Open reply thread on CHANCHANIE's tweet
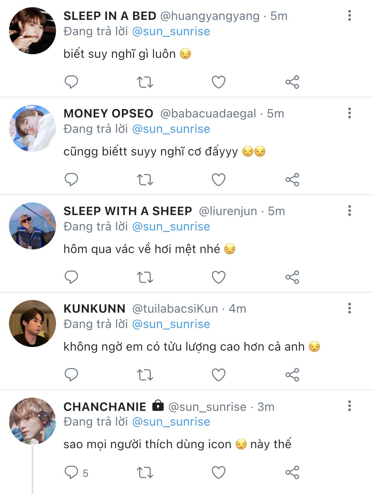 71,472
